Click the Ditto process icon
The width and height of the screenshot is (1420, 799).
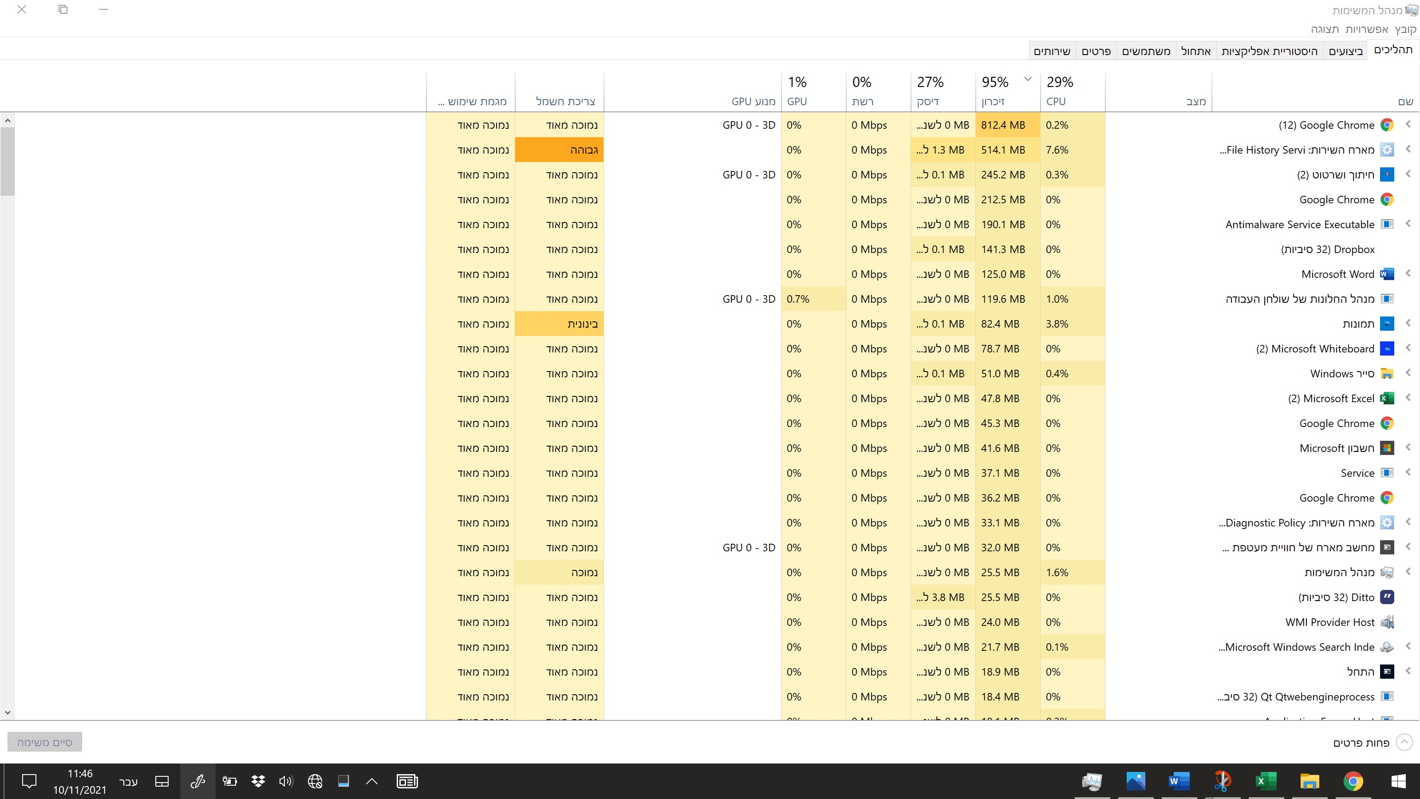pyautogui.click(x=1387, y=597)
